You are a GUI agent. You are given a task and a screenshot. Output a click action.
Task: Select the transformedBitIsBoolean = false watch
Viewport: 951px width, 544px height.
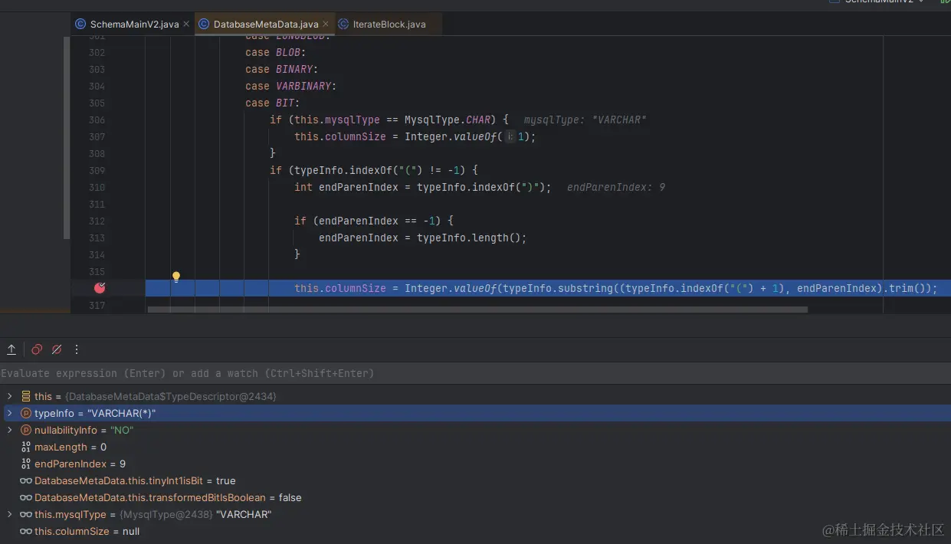[475, 497]
